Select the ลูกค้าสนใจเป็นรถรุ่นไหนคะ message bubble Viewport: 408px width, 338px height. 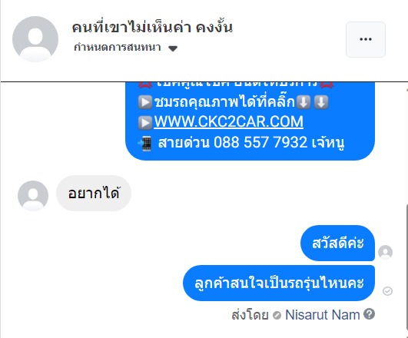click(279, 283)
